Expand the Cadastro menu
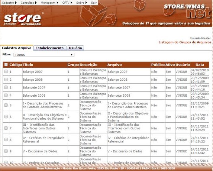The image size is (213, 171). click(x=9, y=3)
